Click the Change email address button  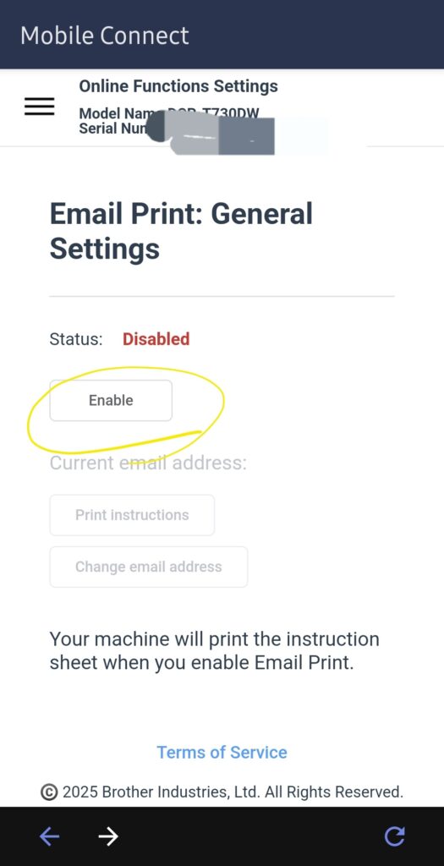click(149, 567)
